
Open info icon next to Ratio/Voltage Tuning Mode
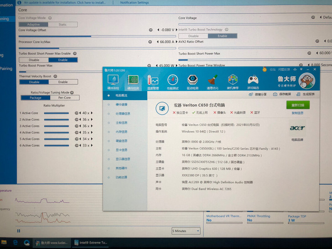(72, 92)
